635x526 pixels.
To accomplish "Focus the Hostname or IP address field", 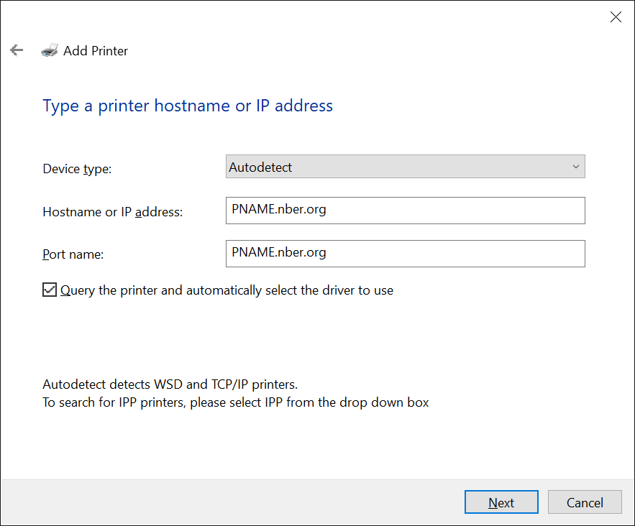I will 405,211.
